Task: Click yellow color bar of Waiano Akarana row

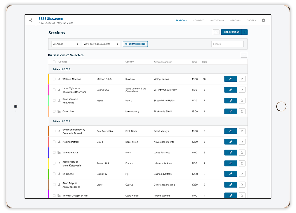Action: tap(49, 79)
